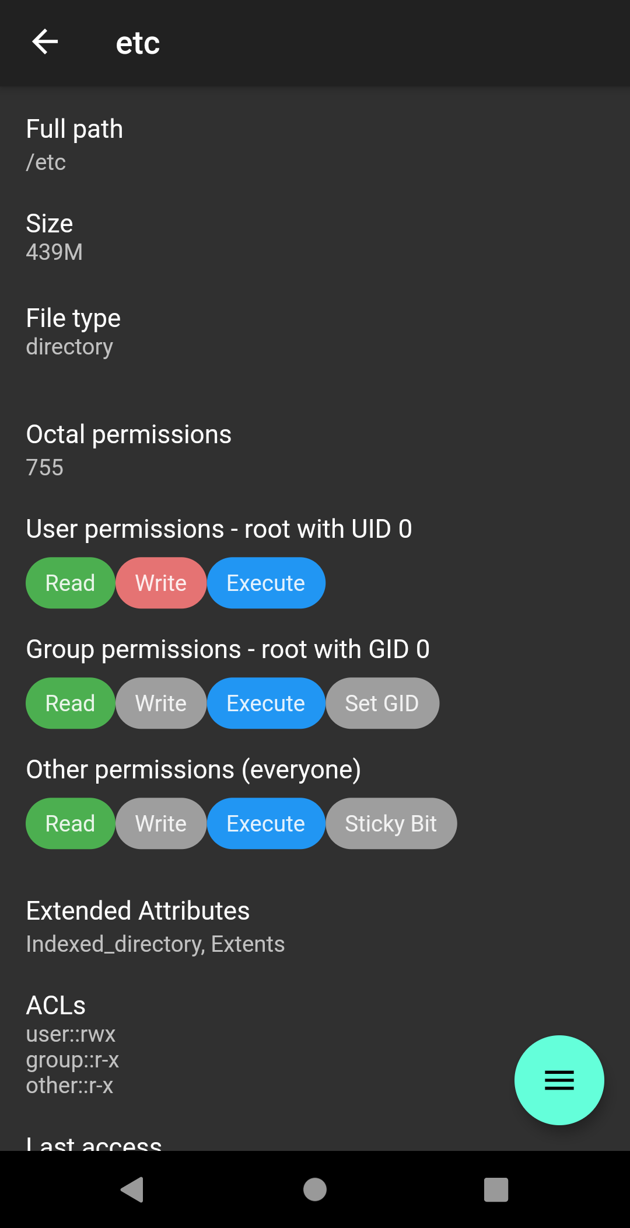Toggle Read permission for everyone
The width and height of the screenshot is (630, 1228).
coord(69,823)
